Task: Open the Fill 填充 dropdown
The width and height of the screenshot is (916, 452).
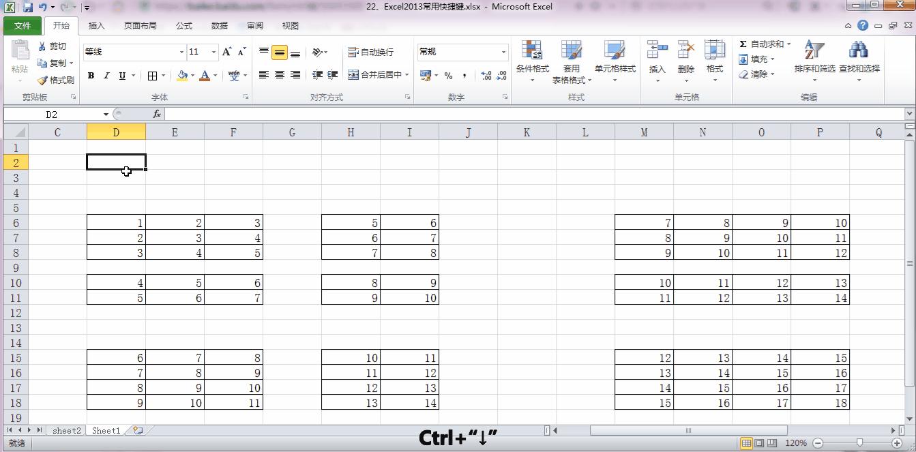Action: pos(756,59)
